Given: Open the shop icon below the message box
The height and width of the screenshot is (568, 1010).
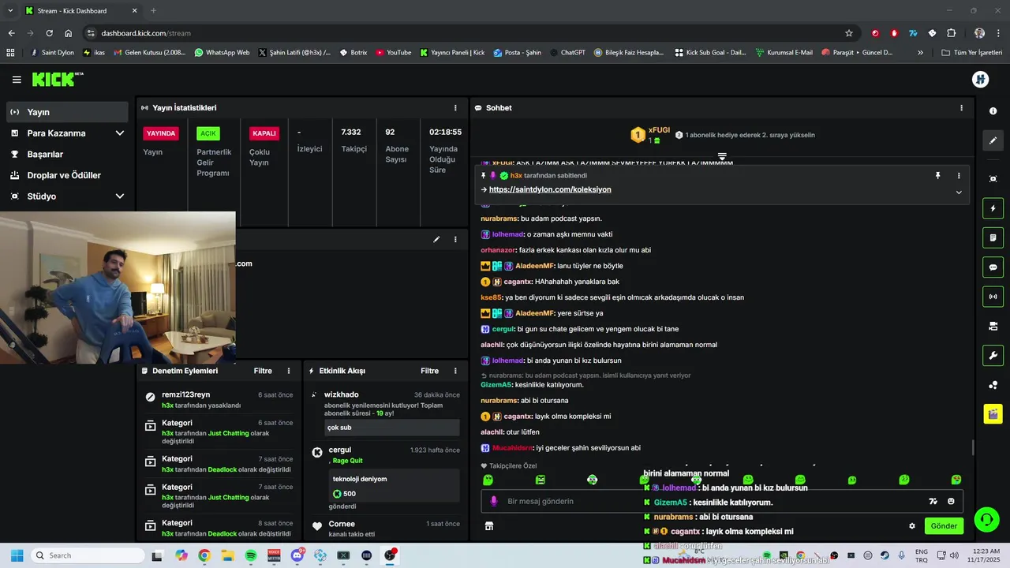Looking at the screenshot, I should click(x=488, y=526).
